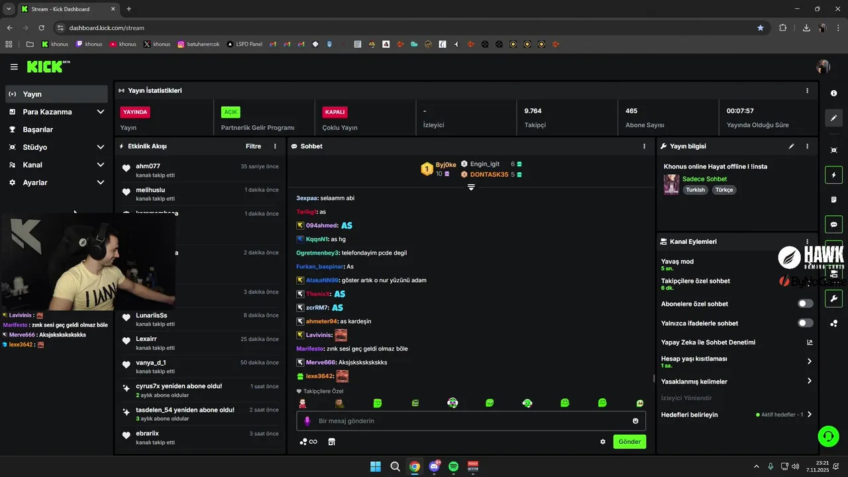Expand the chat leaderboard arrow
The image size is (848, 477).
[471, 187]
